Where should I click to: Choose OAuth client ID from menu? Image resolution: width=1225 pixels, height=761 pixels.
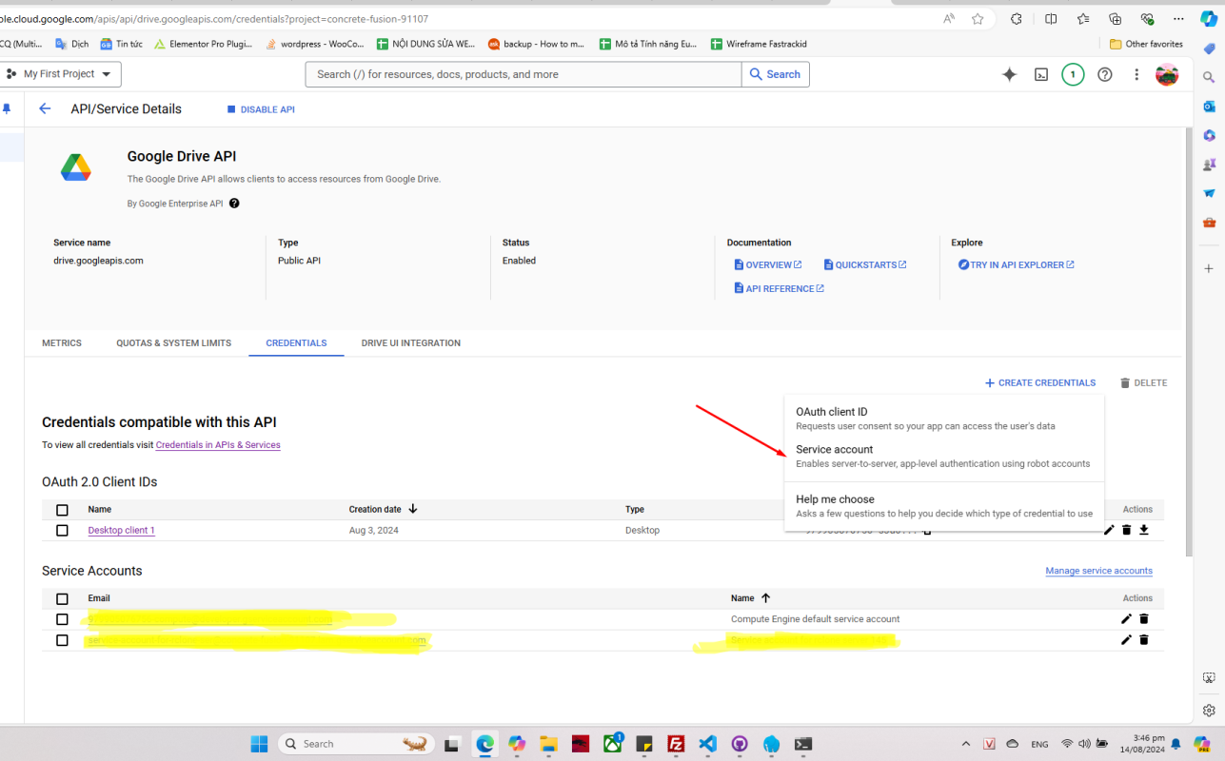(x=943, y=419)
